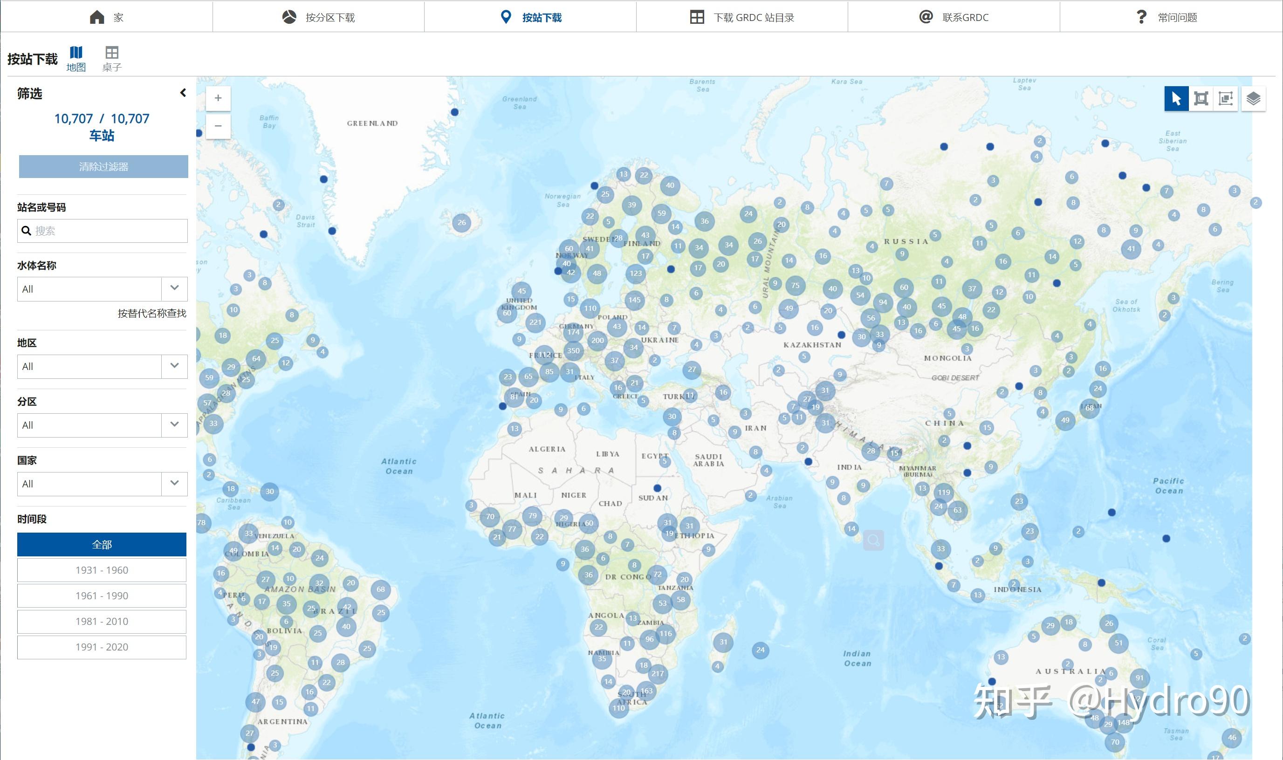Screen dimensions: 1283x760
Task: Click the station name search field
Action: 108,231
